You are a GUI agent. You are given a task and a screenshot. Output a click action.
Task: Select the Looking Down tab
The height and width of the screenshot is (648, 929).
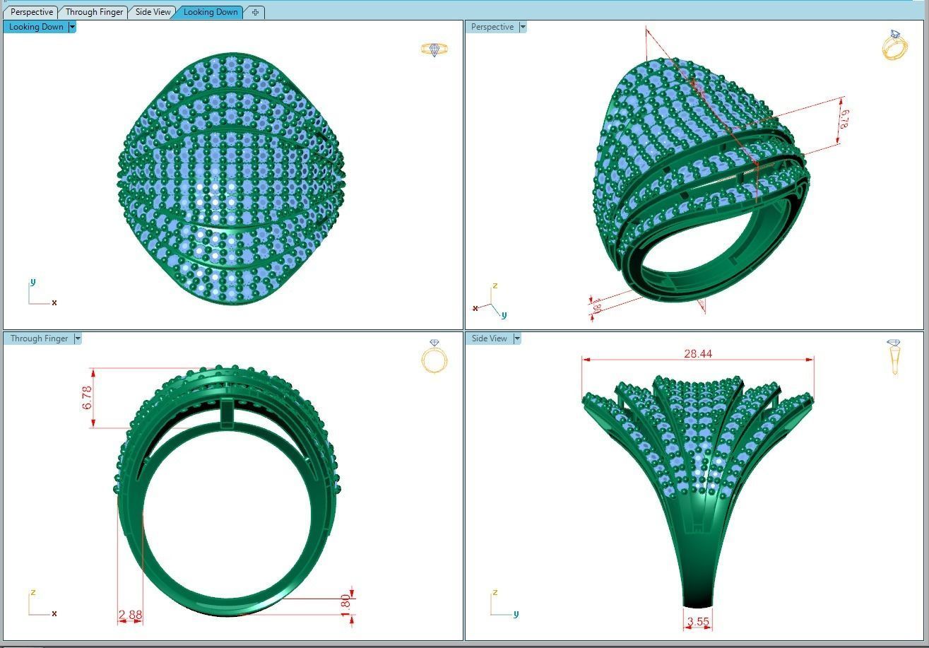[x=211, y=12]
